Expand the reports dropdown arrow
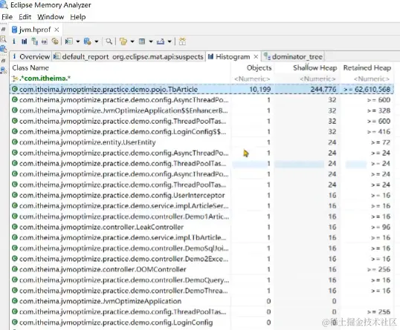400x330 pixels. [x=77, y=42]
